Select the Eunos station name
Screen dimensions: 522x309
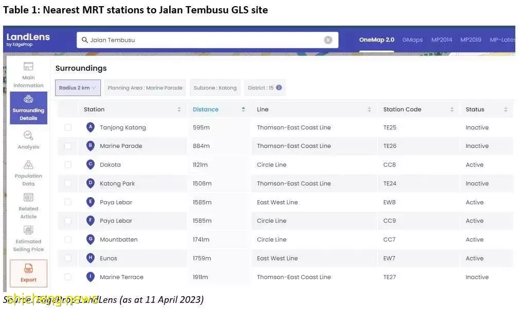109,258
